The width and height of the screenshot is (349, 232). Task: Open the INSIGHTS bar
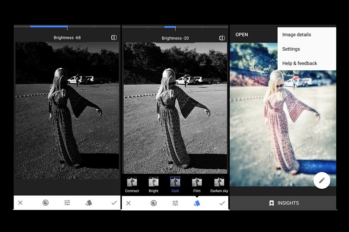click(x=283, y=203)
